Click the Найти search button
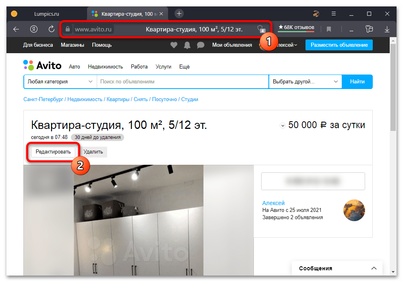This screenshot has width=403, height=282. [357, 82]
